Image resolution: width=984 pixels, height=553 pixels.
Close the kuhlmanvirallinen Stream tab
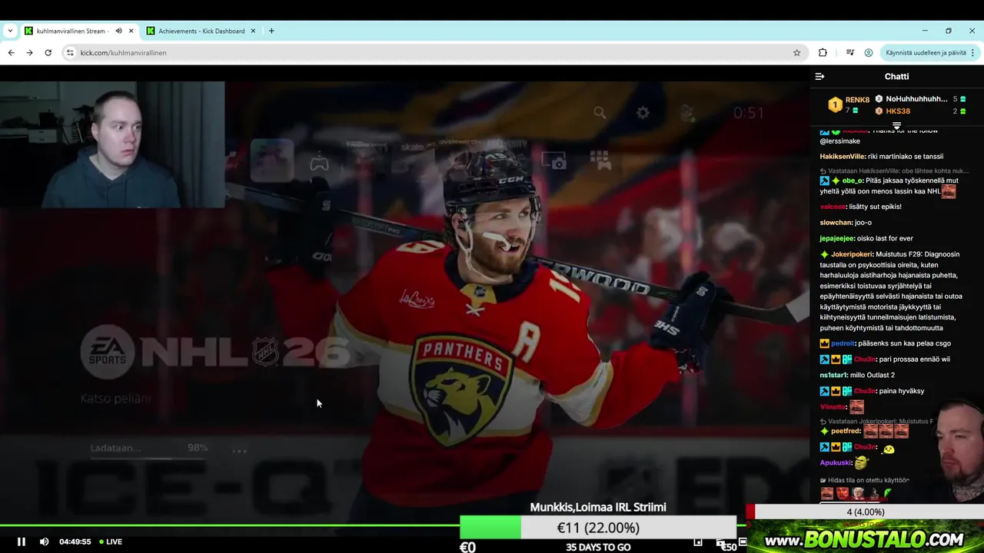pos(131,31)
